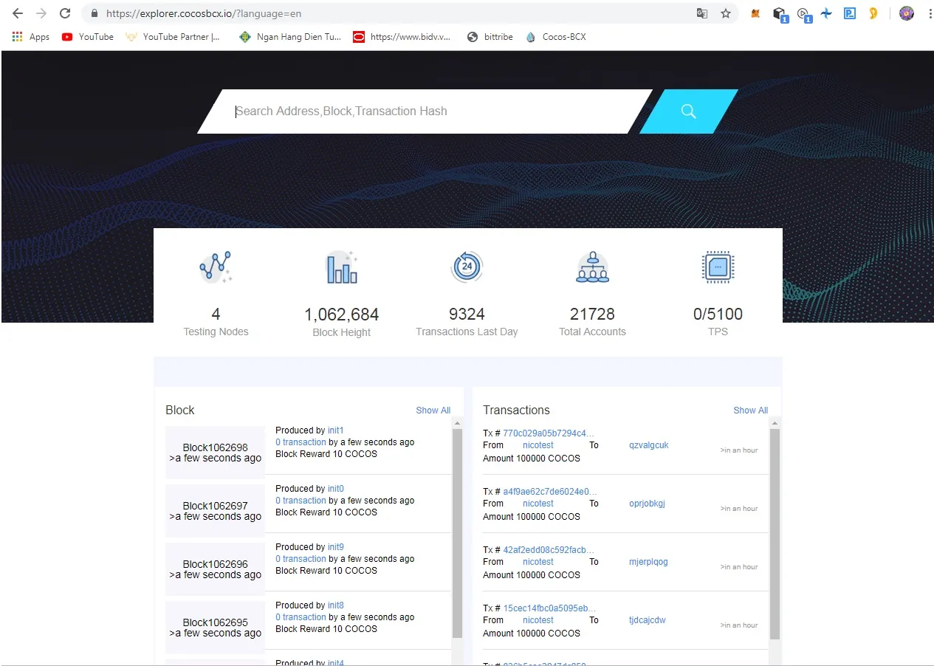Open producer init8 link
The width and height of the screenshot is (934, 666).
coord(336,605)
